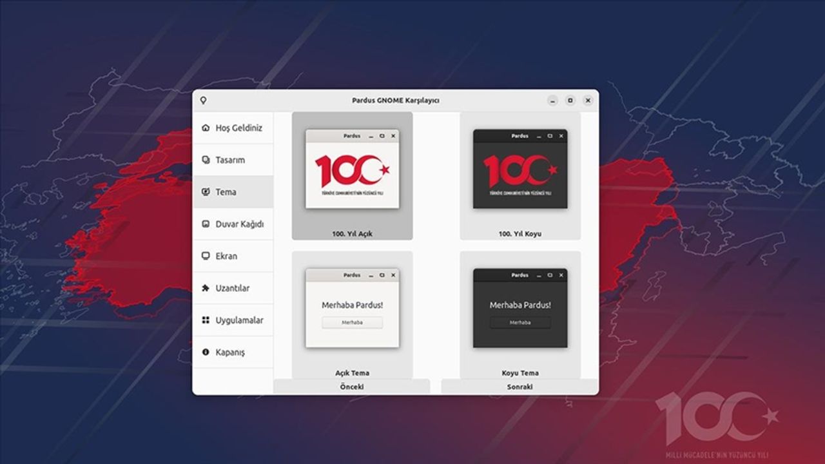Pick the Koyu Tema preview card
Viewport: 825px width, 464px height.
pyautogui.click(x=520, y=314)
